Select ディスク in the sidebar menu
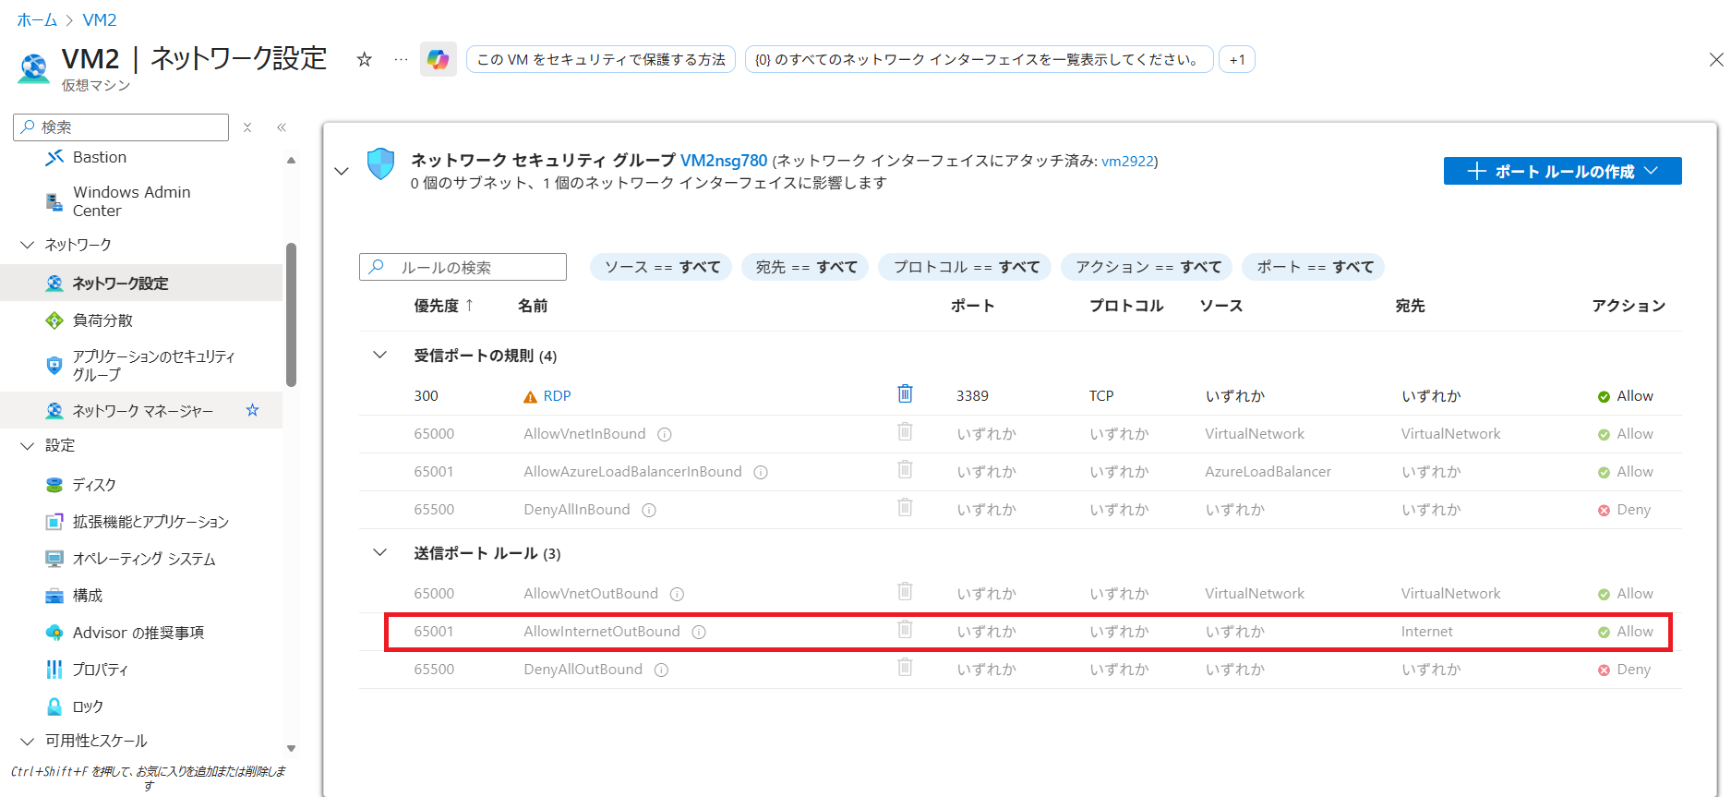 (x=94, y=485)
